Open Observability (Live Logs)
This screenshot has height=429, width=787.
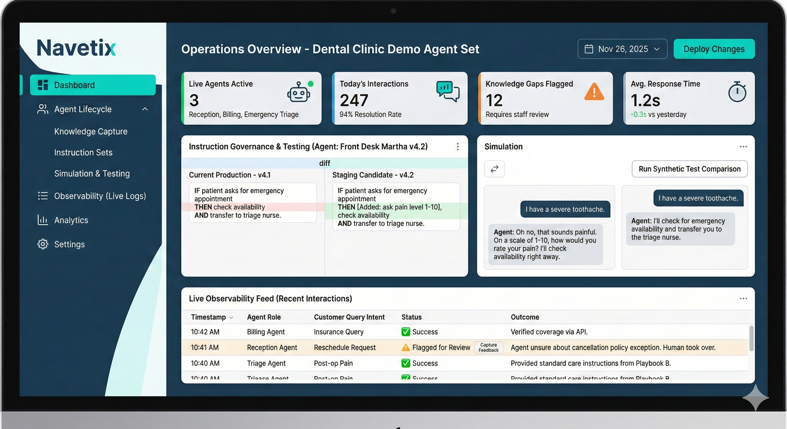(100, 196)
